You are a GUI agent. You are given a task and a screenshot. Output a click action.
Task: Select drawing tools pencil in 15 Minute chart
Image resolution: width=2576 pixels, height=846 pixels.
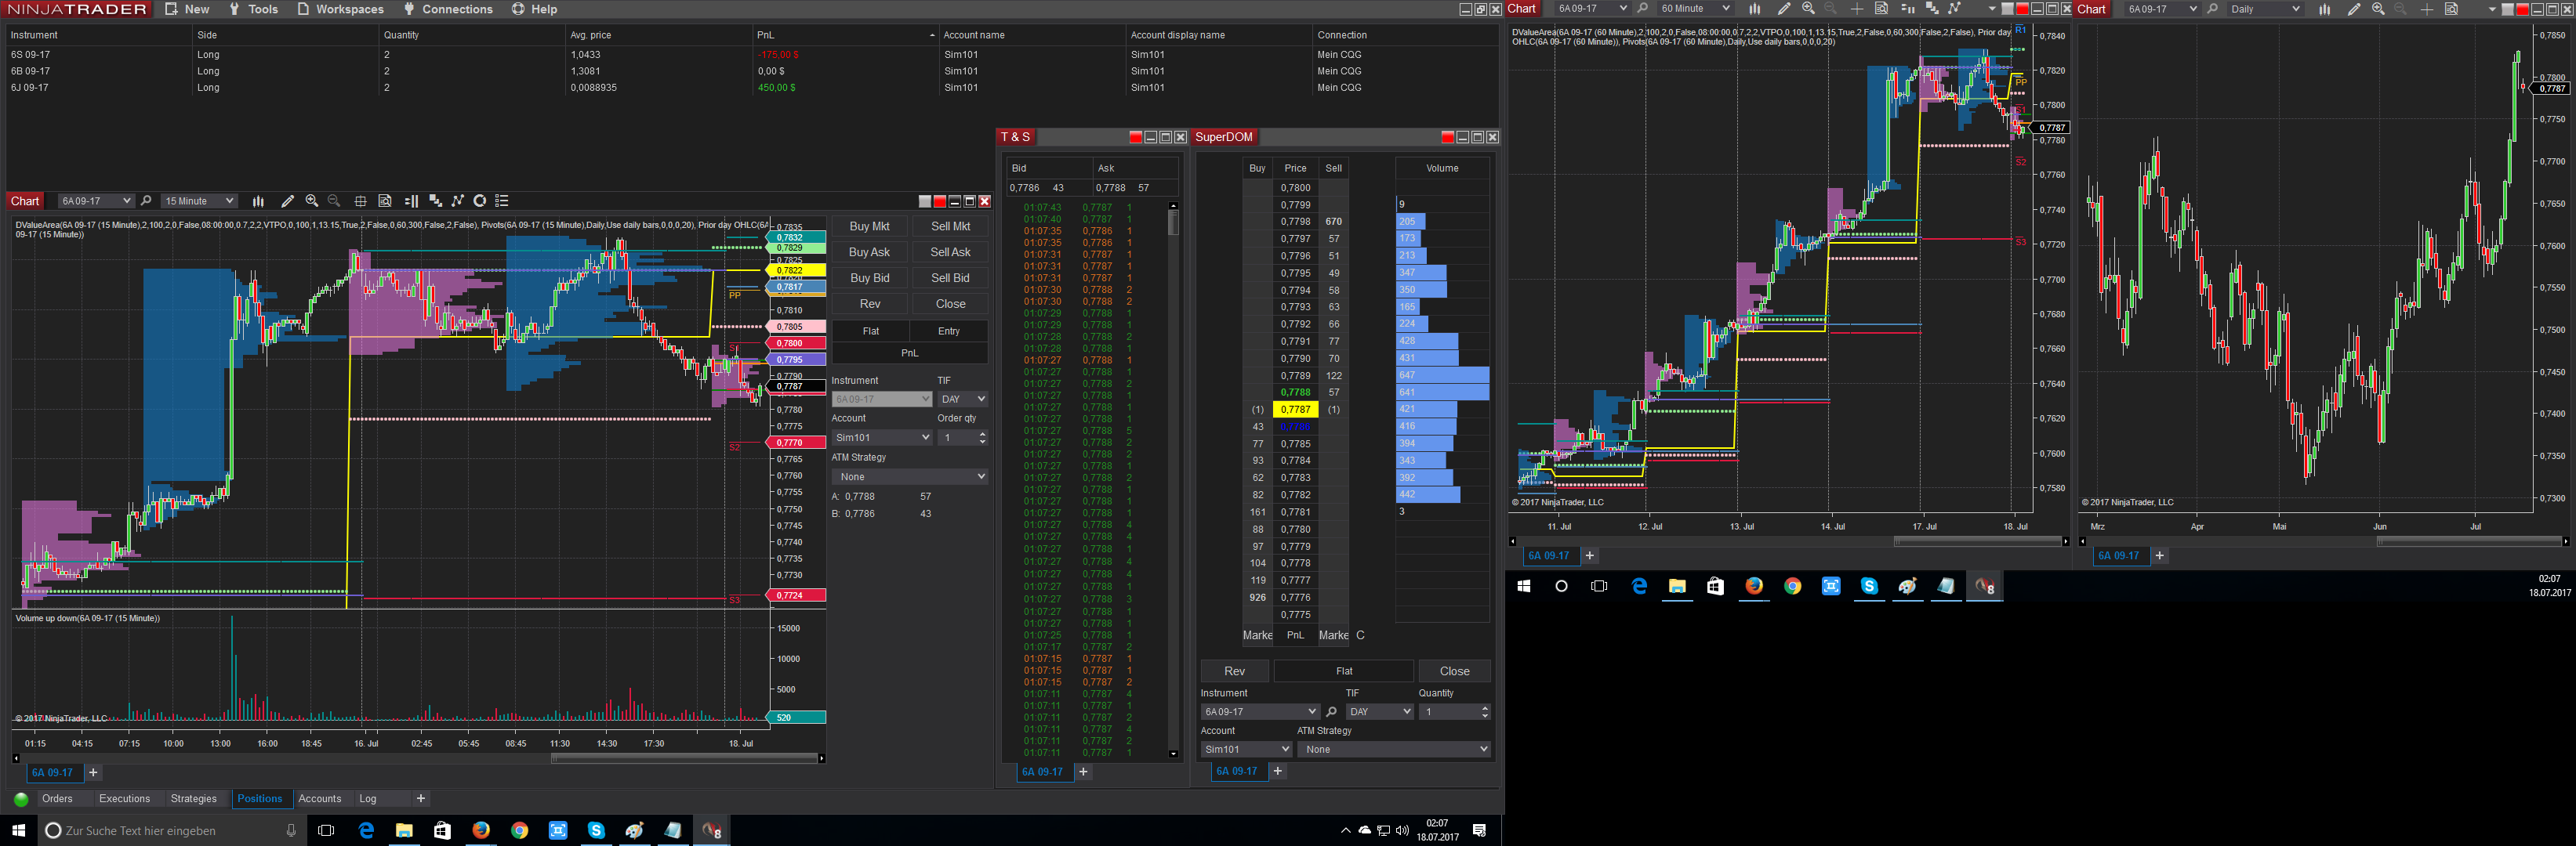[287, 201]
